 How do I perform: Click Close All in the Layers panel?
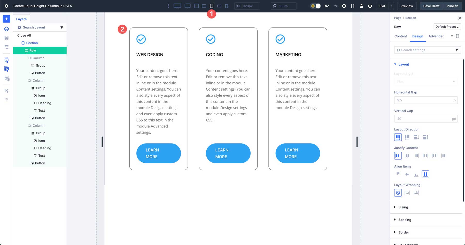(24, 36)
